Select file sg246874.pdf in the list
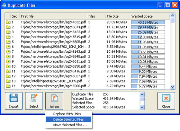 click(x=53, y=27)
